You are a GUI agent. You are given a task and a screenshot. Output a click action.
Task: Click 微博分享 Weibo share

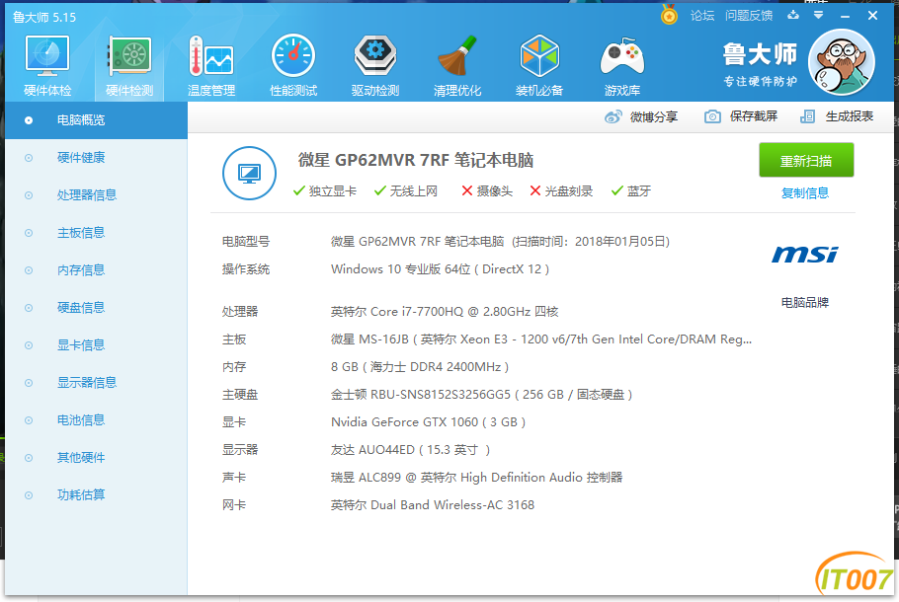[641, 116]
